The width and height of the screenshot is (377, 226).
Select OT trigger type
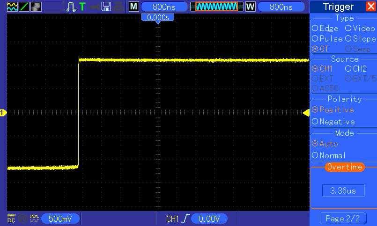click(x=320, y=49)
